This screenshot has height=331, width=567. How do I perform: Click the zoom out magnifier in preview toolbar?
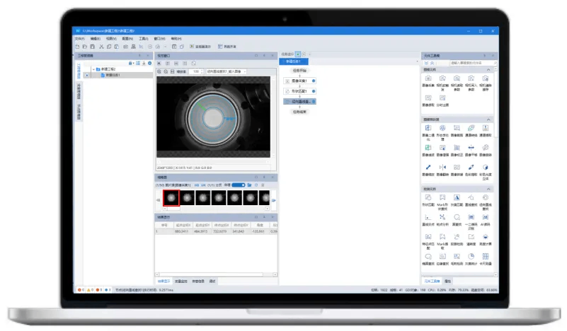coord(166,71)
